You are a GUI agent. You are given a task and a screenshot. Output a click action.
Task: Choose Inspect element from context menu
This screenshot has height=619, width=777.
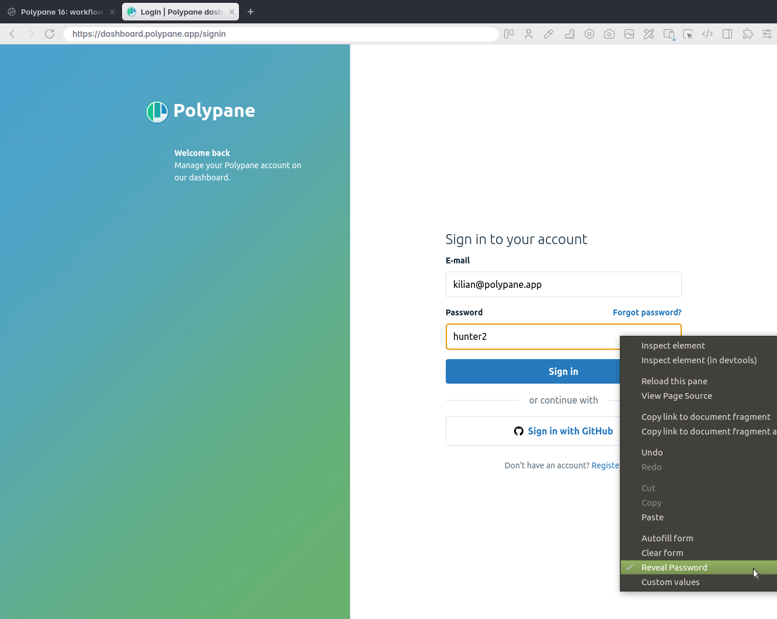tap(699, 346)
